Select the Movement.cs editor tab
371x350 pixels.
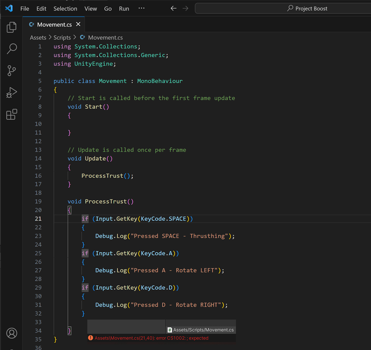54,25
